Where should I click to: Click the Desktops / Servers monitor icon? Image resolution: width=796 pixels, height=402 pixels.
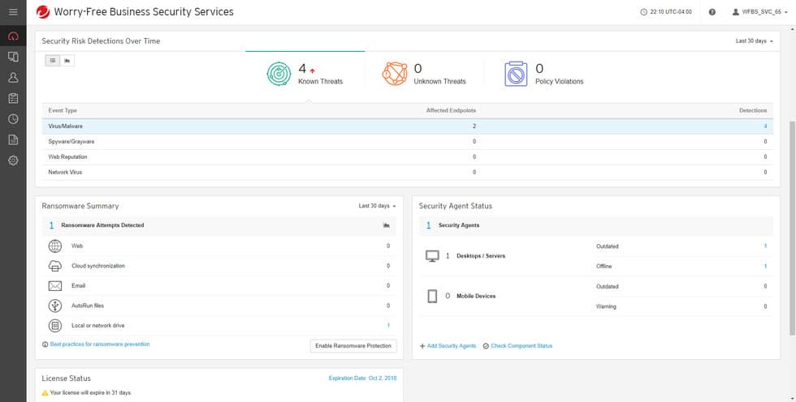(x=432, y=256)
